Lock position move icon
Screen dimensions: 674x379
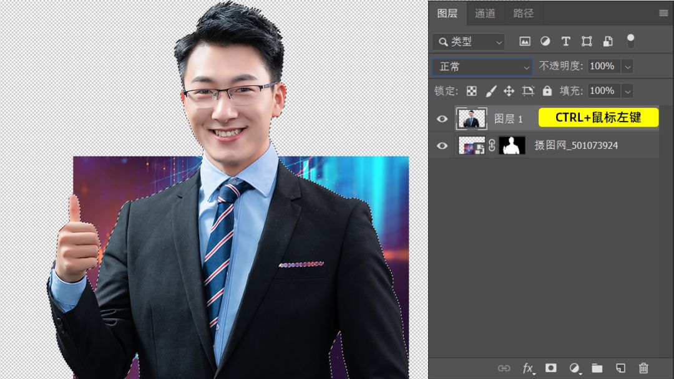point(509,91)
